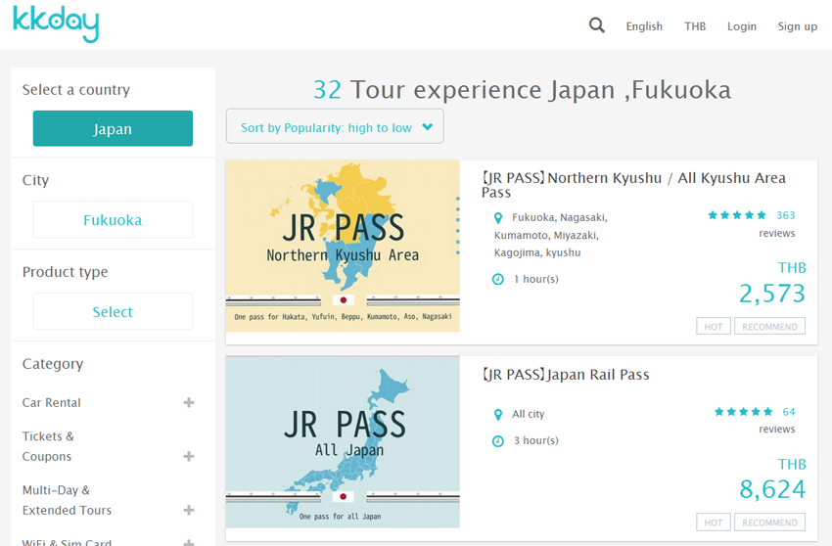Select the Japan country button
Viewport: 832px width, 546px height.
coord(113,129)
